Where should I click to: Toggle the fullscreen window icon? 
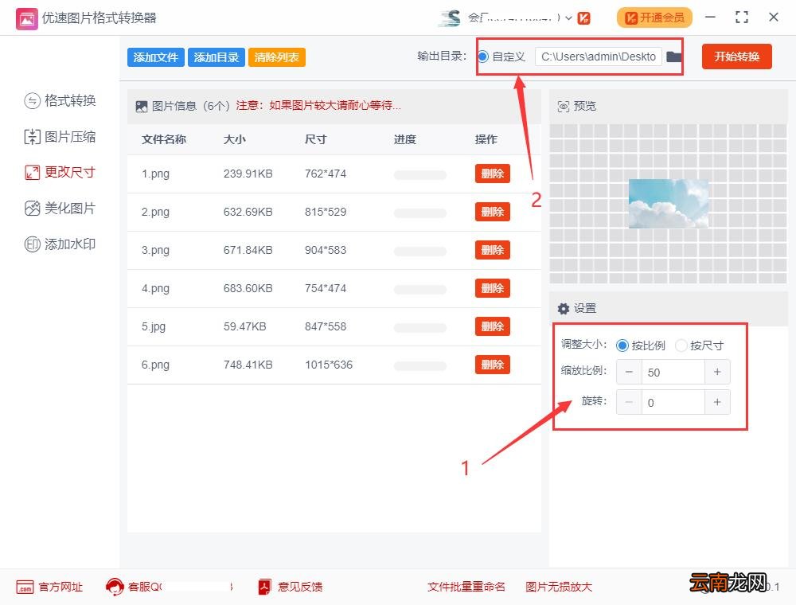pos(742,18)
